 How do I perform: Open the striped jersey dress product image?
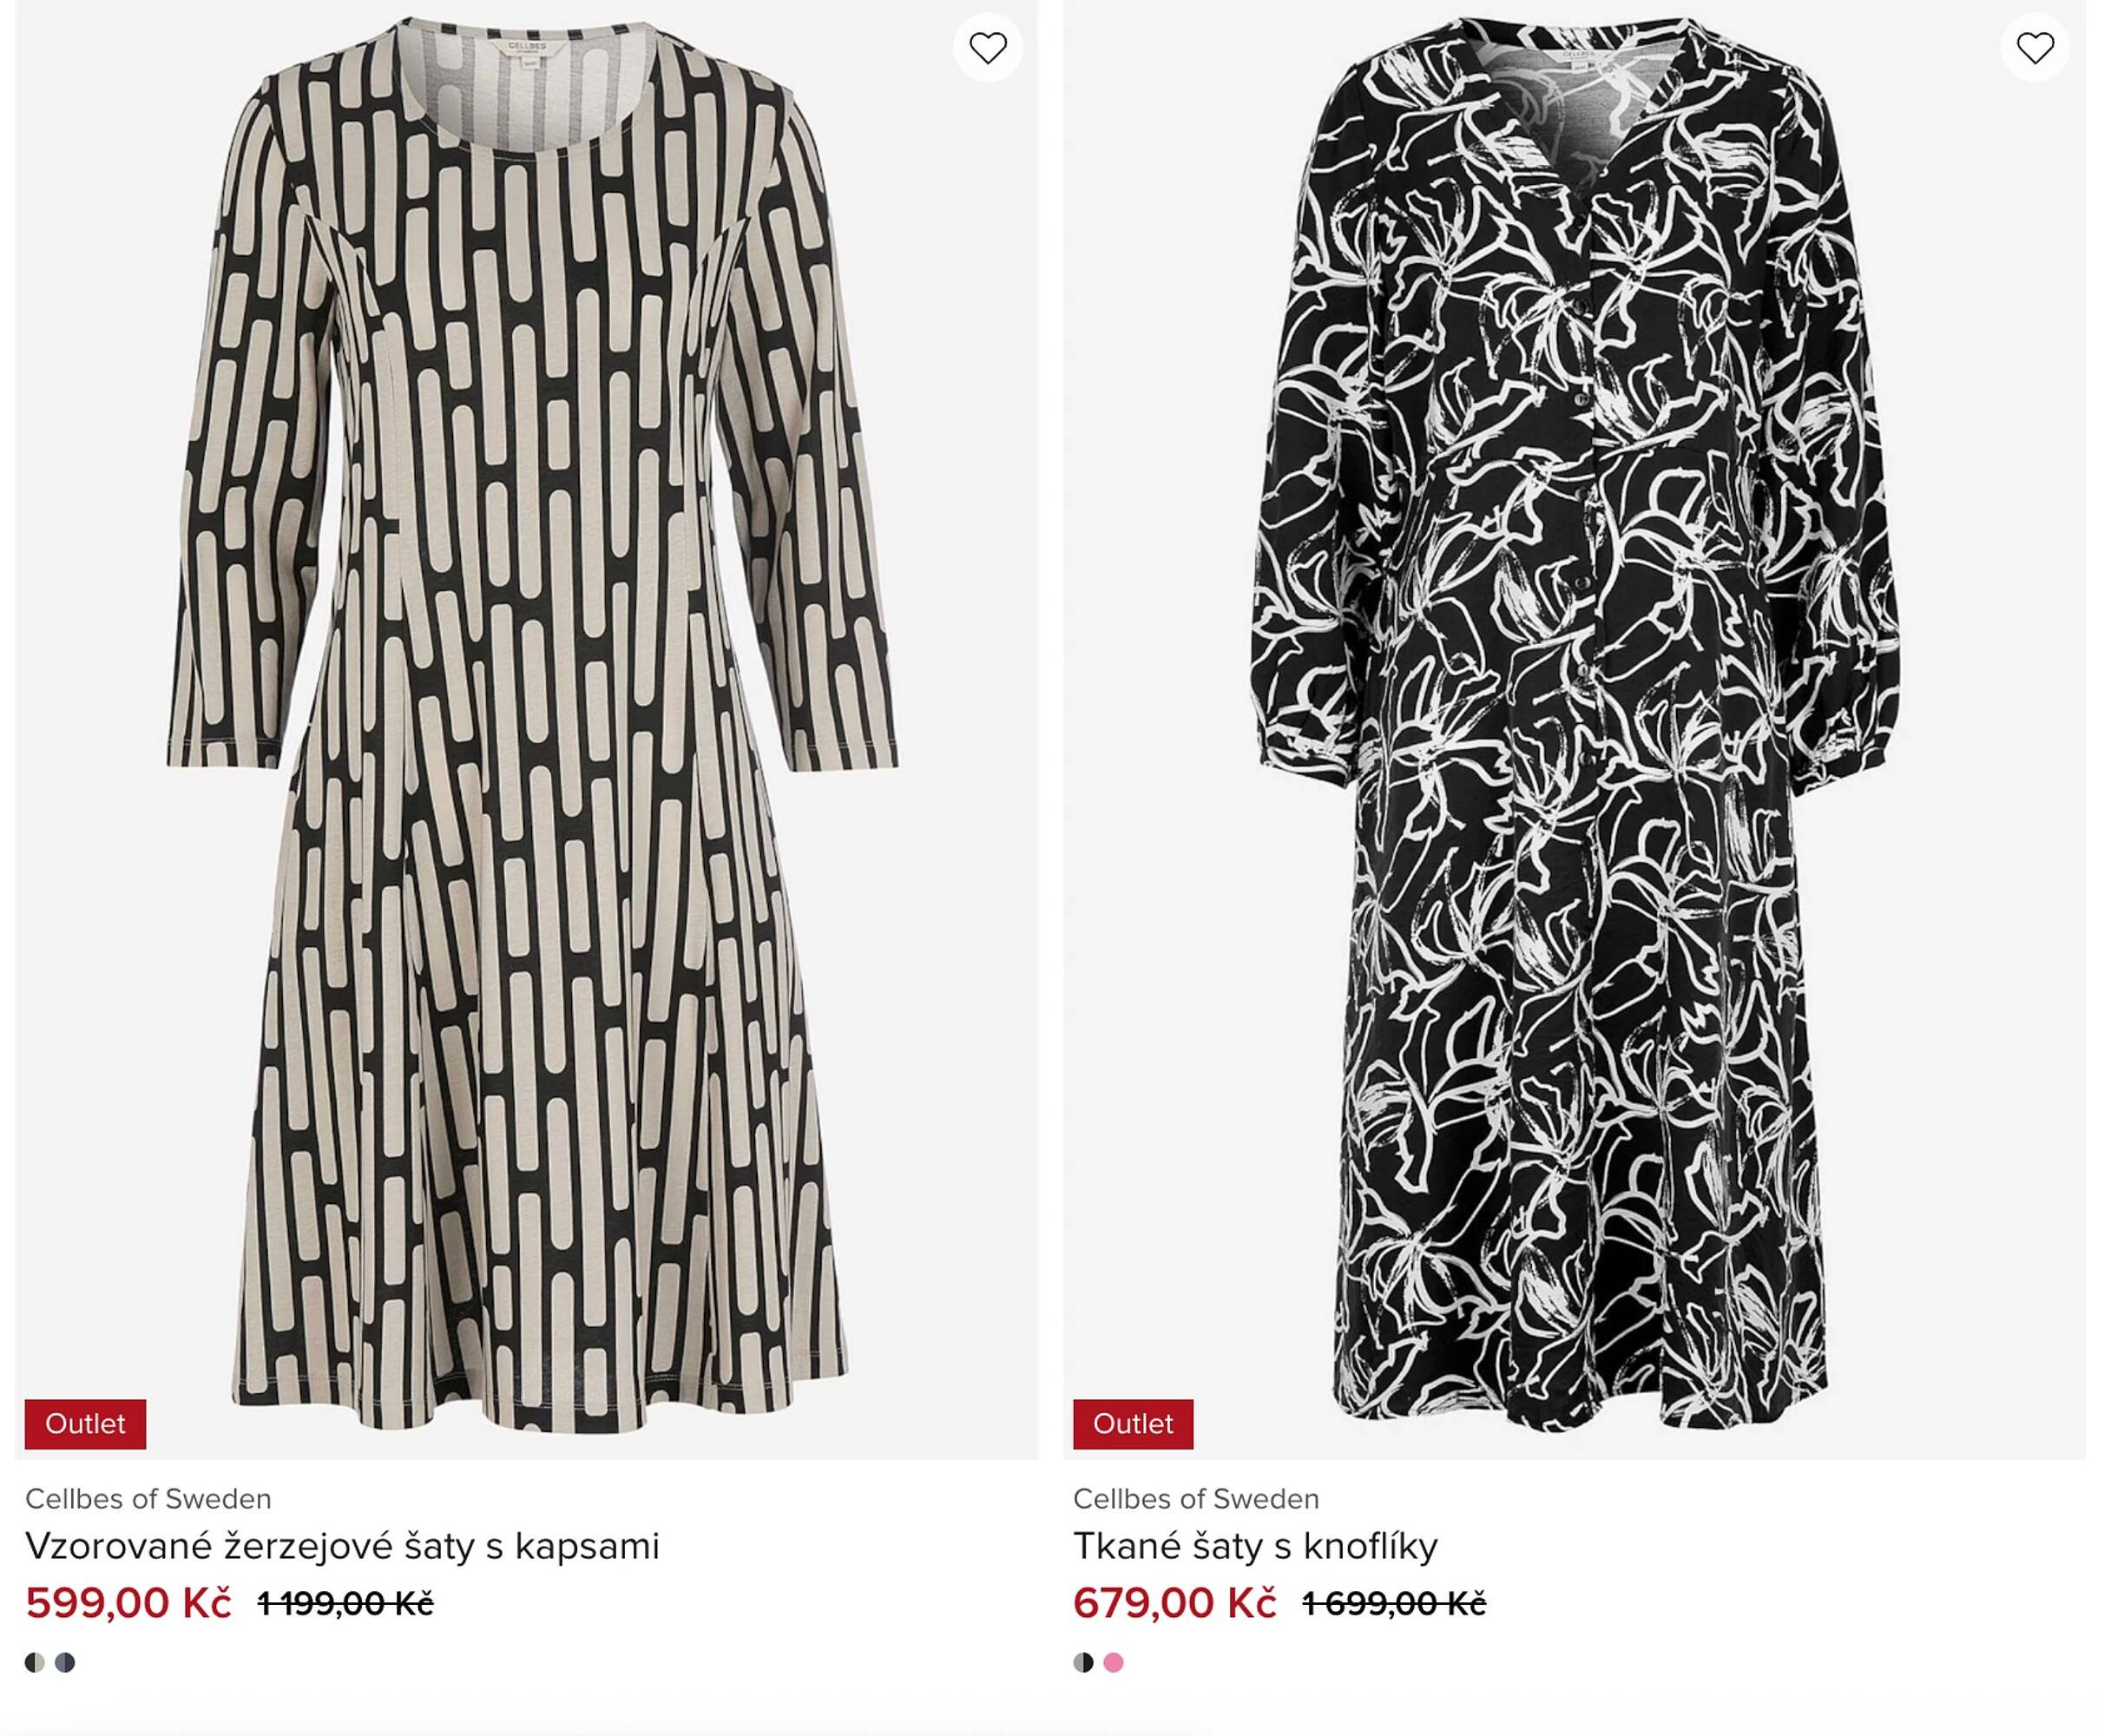pos(530,700)
